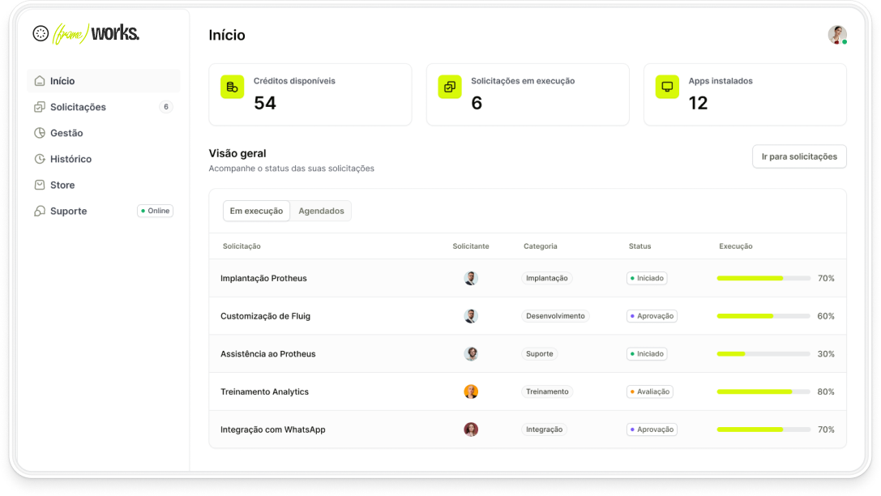The width and height of the screenshot is (881, 496).
Task: Click the Gestão pie chart icon
Action: tap(40, 133)
